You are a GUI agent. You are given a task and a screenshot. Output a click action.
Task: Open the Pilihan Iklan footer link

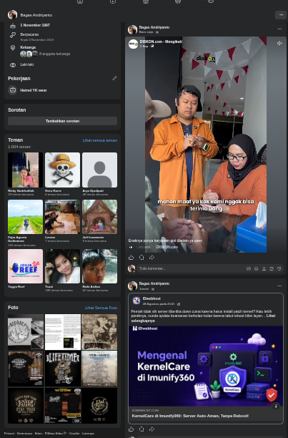56,433
